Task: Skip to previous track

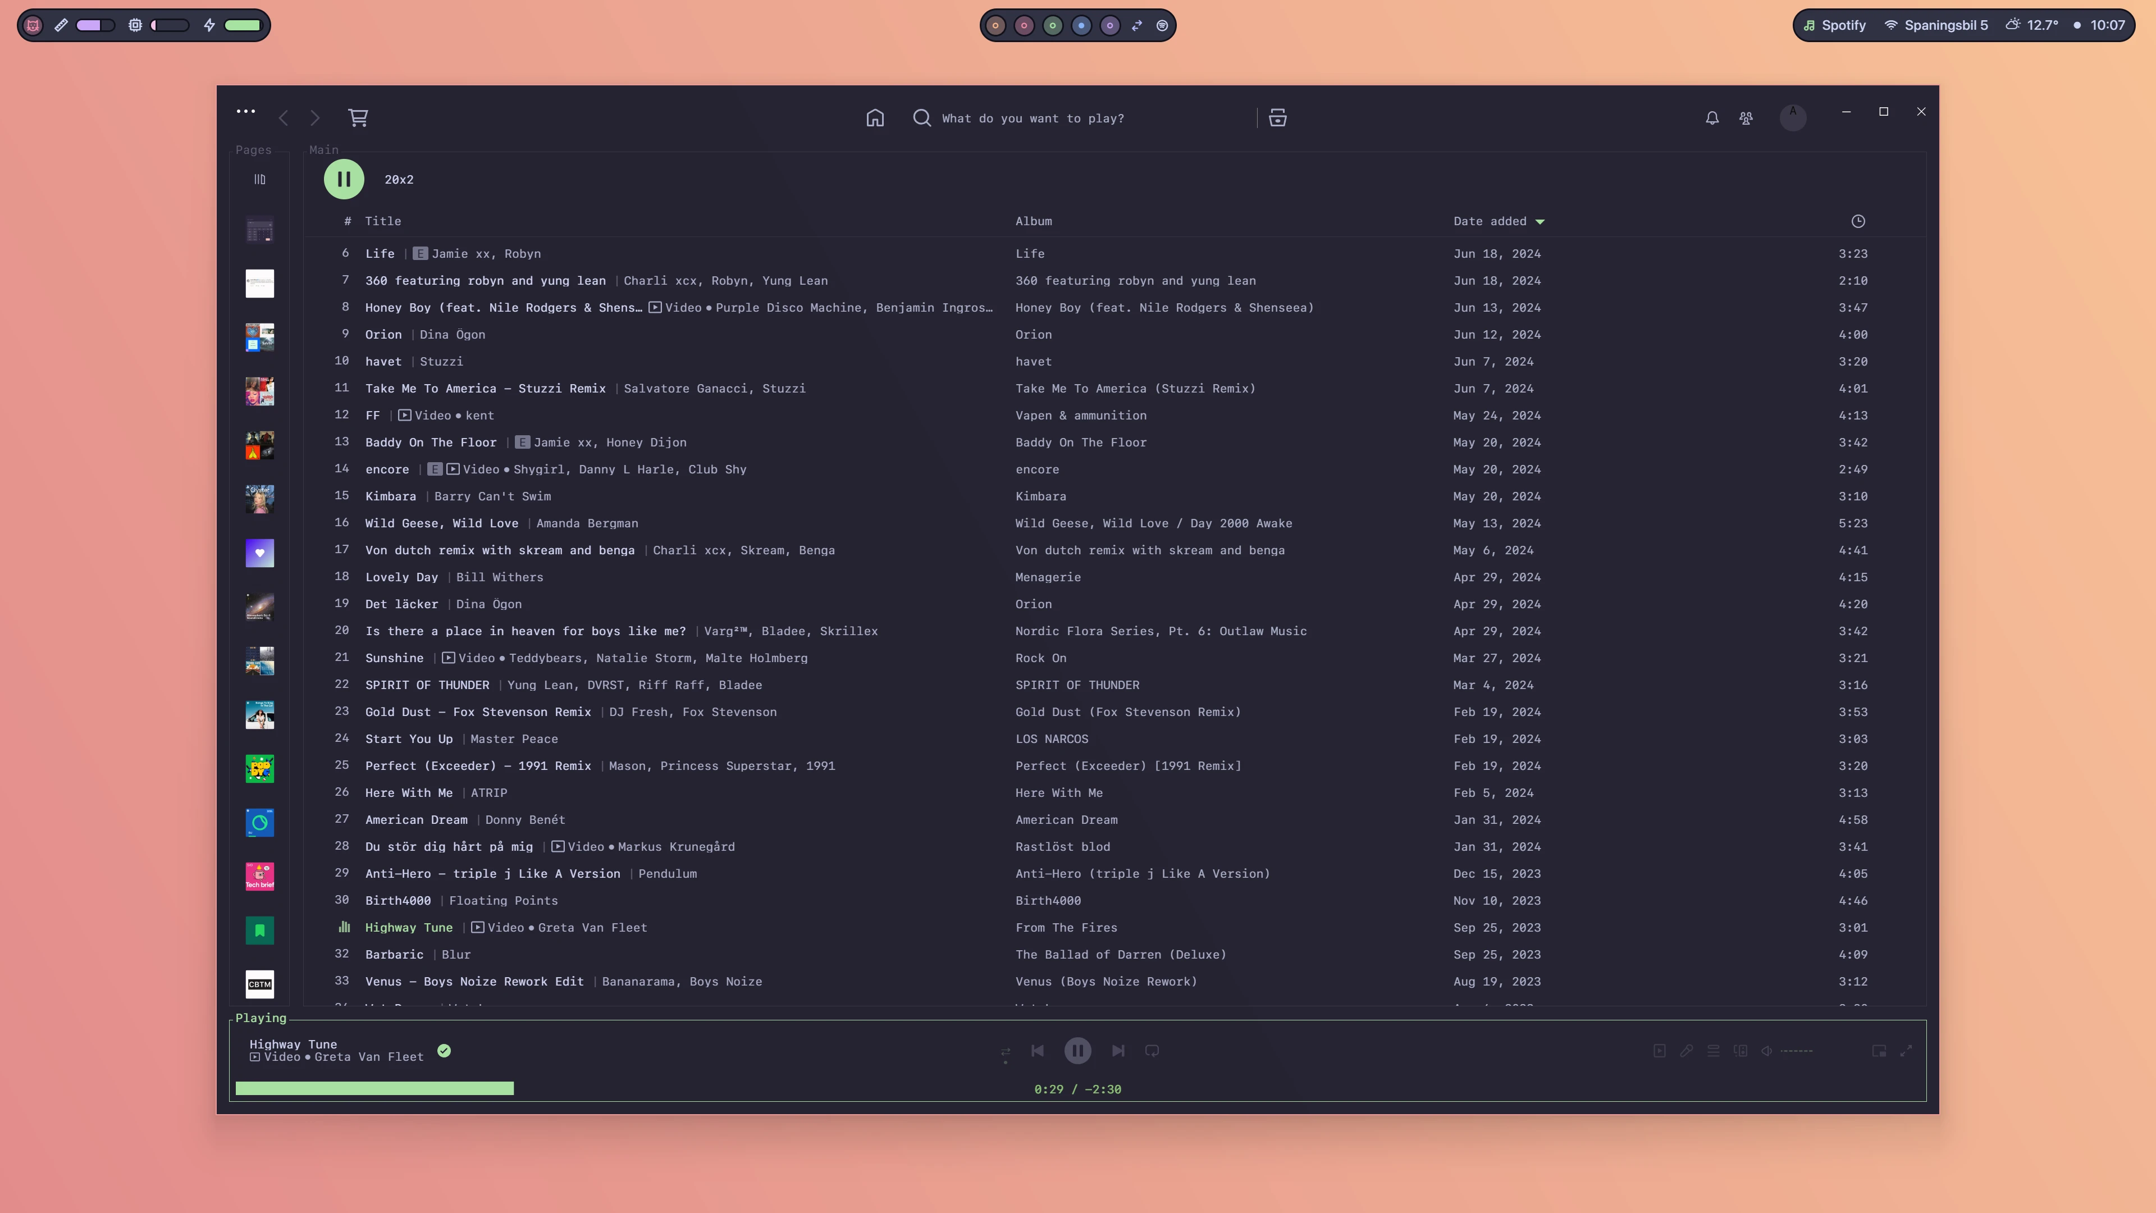Action: pyautogui.click(x=1038, y=1051)
